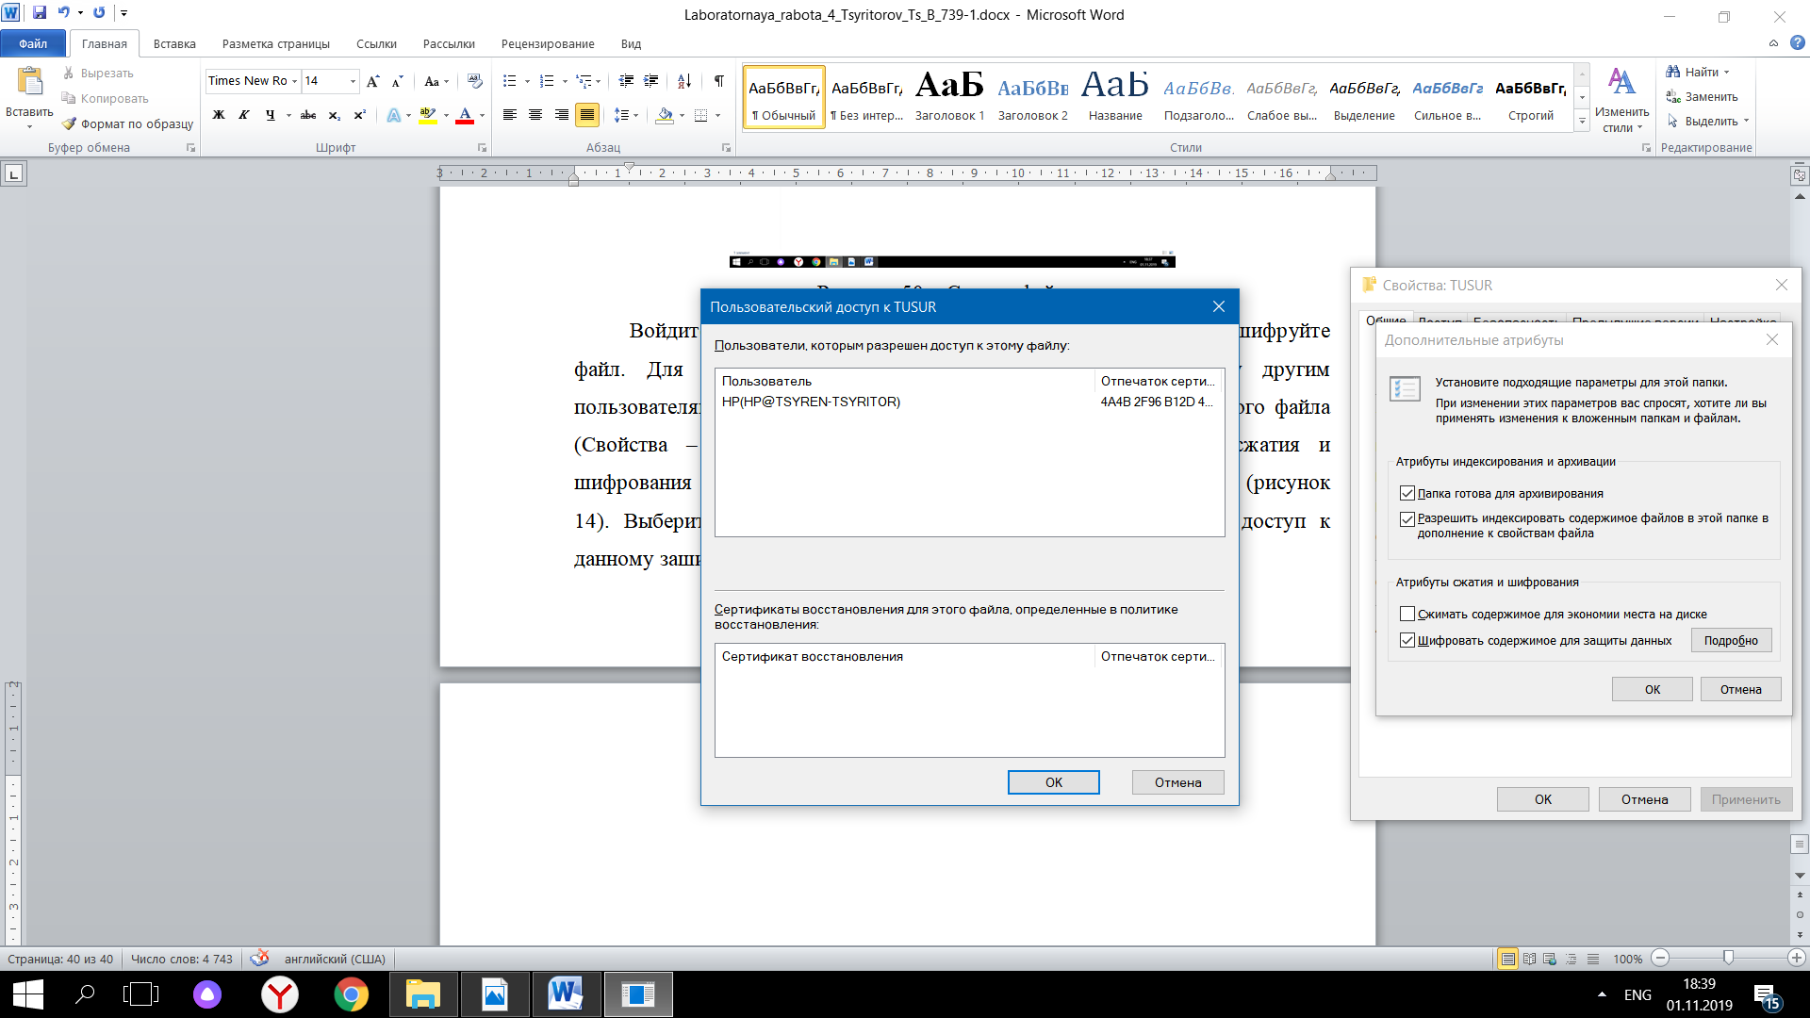The image size is (1810, 1018).
Task: Toggle bulleted list
Action: [510, 81]
